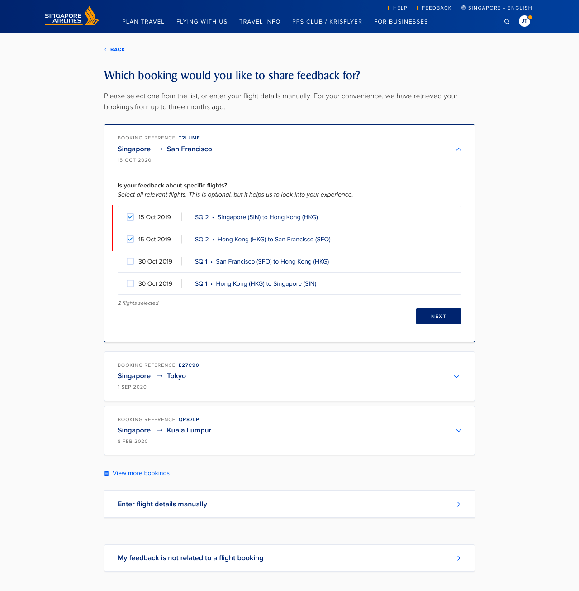The width and height of the screenshot is (579, 591).
Task: Click the back chevron icon
Action: (105, 49)
